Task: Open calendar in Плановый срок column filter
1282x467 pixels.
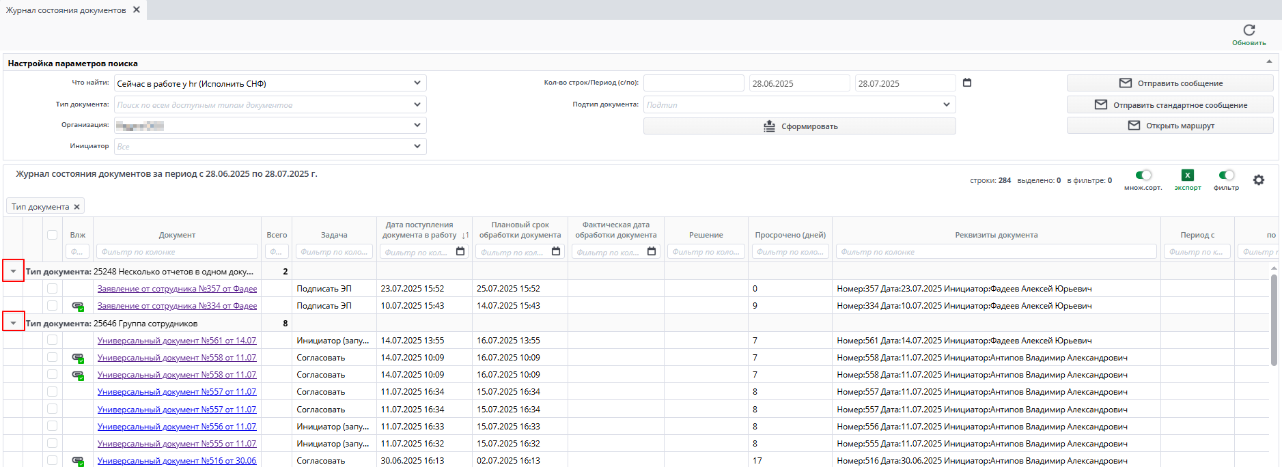Action: tap(556, 251)
